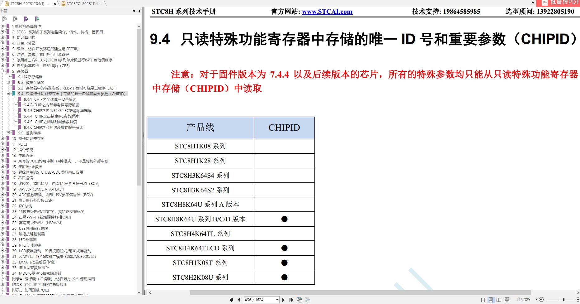The height and width of the screenshot is (304, 580).
Task: Expand bookmark 32 DMA
Action: (2, 262)
